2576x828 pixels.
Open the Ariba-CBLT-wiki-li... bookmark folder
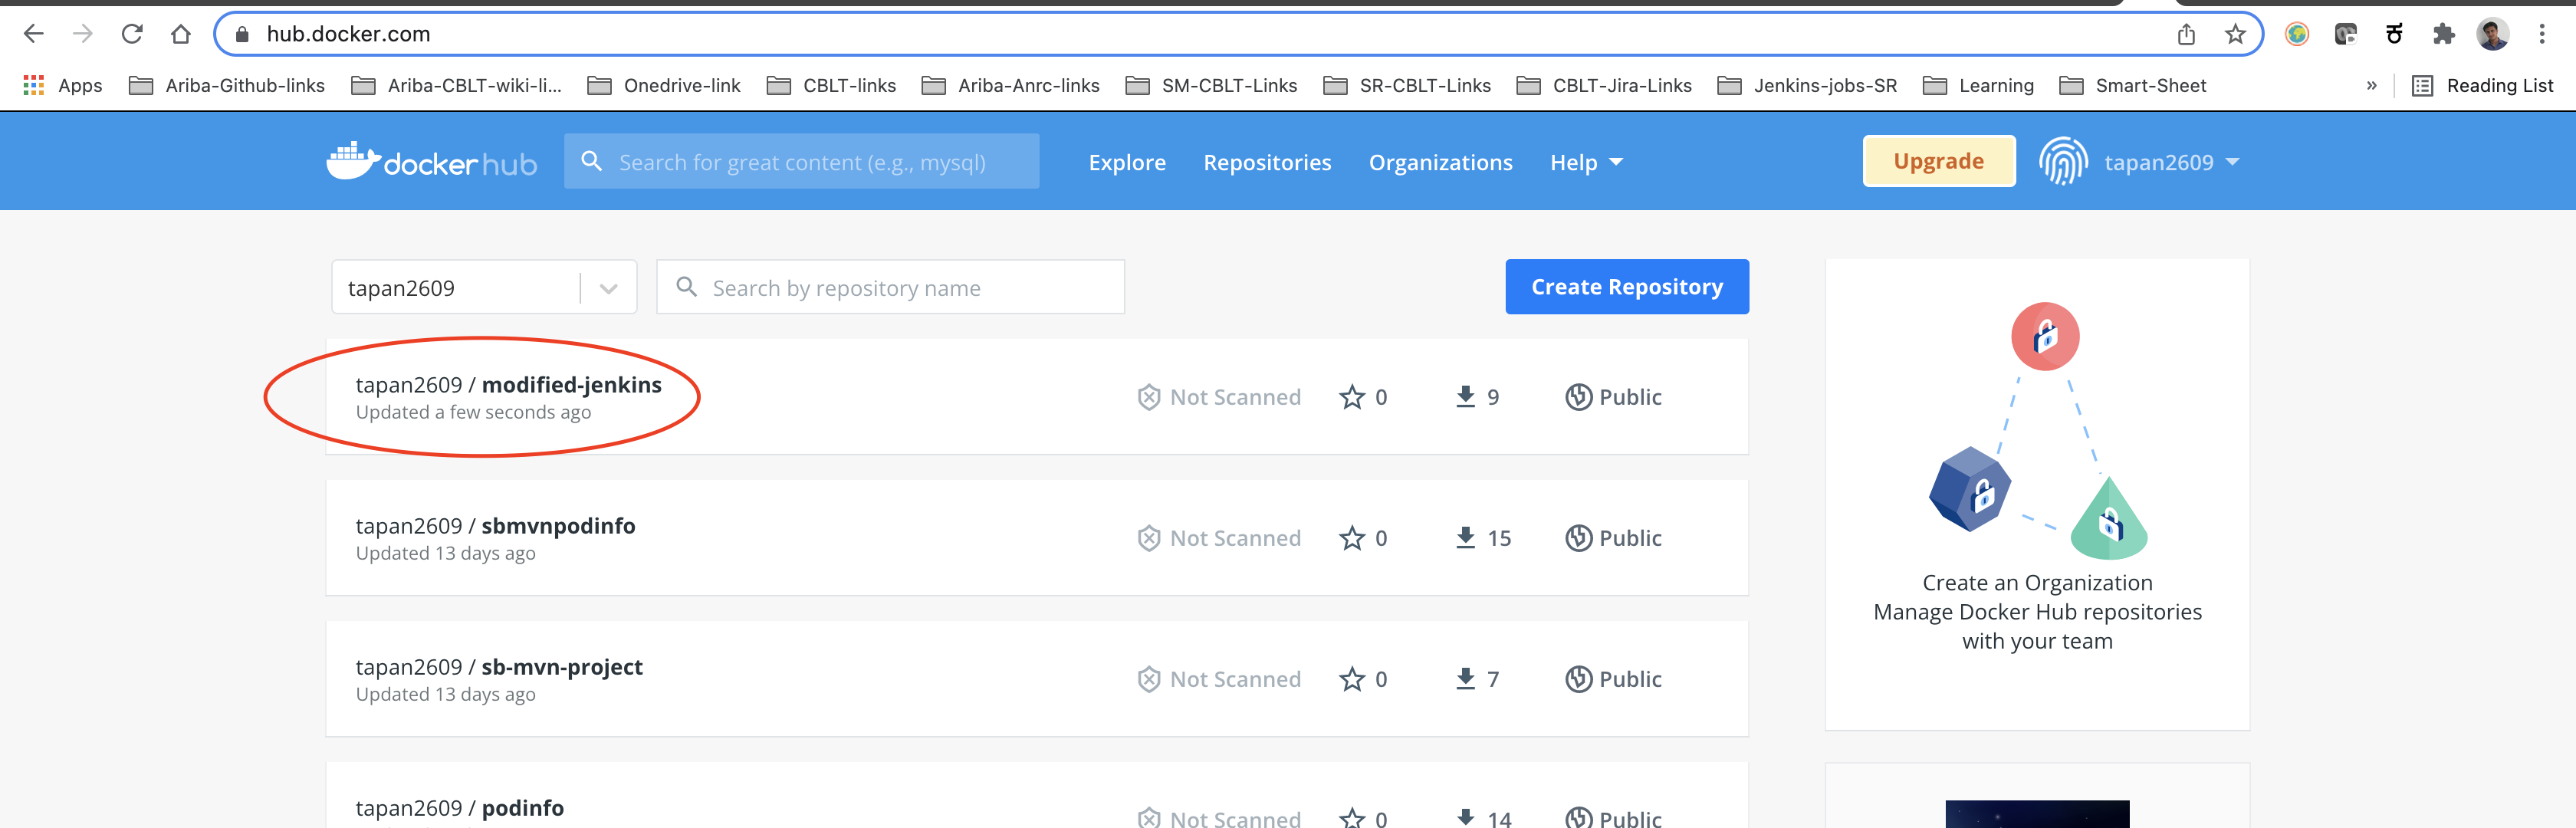click(456, 86)
